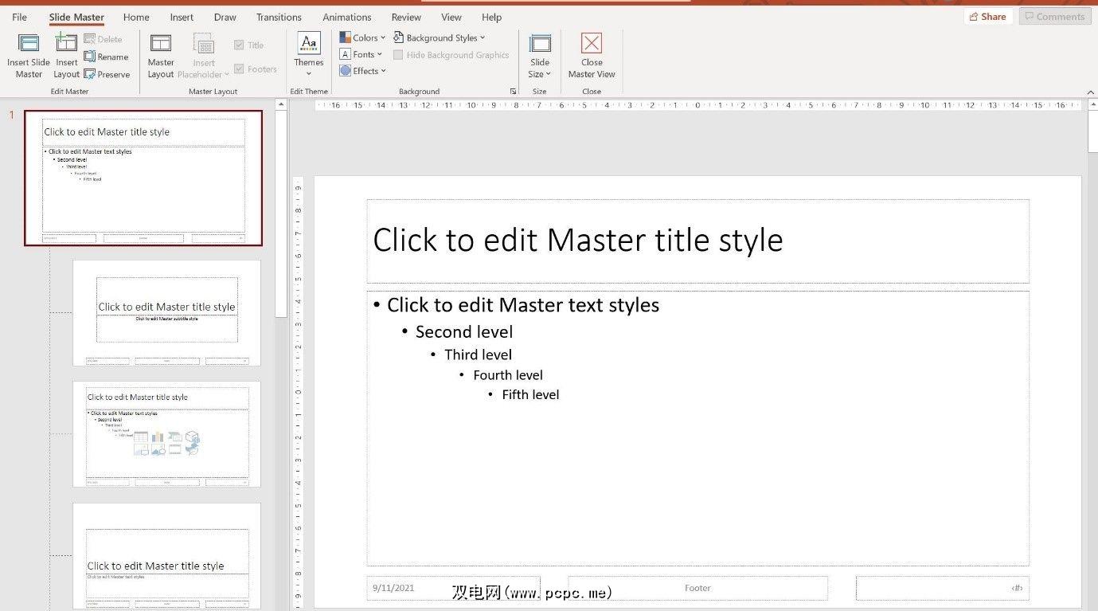This screenshot has height=611, width=1098.
Task: Click the Preserve master icon
Action: click(90, 74)
